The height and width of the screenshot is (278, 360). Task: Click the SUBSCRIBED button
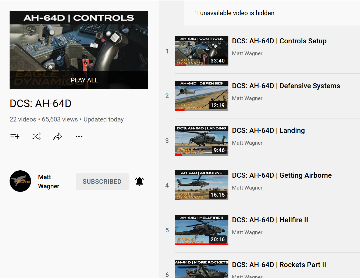[102, 181]
